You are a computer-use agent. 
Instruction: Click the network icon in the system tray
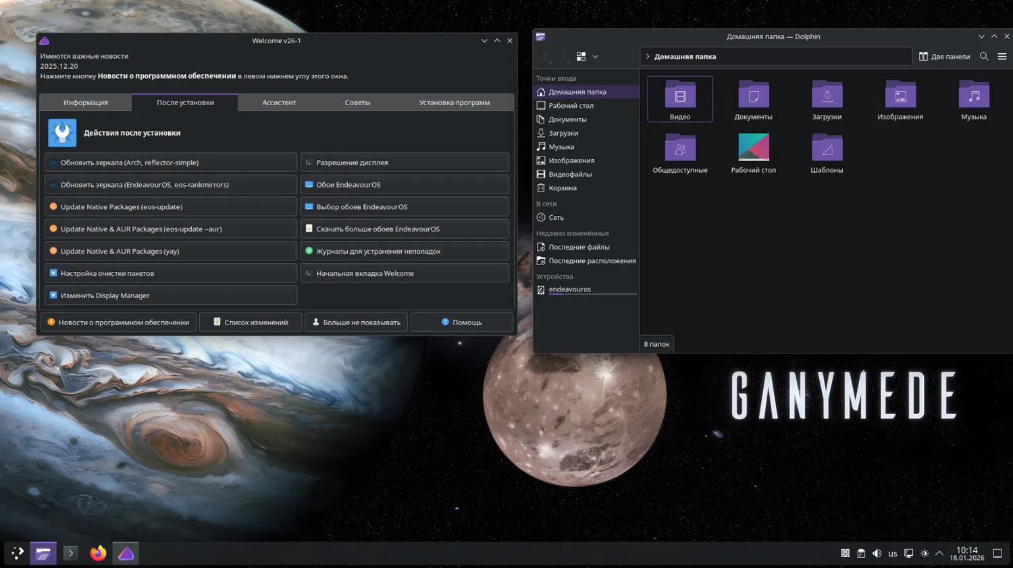click(909, 553)
